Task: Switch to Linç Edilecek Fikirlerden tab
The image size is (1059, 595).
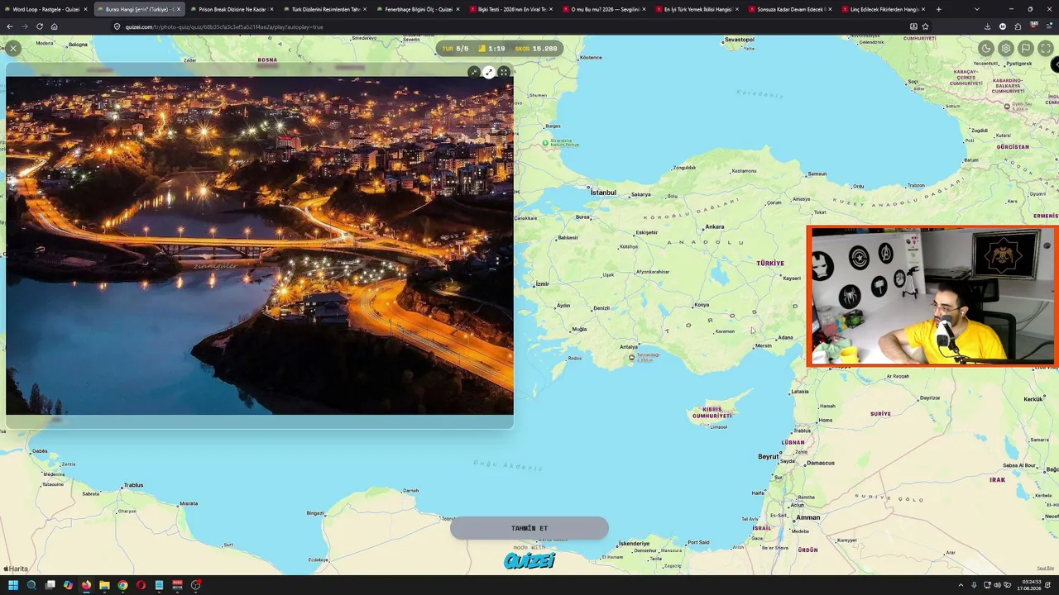Action: 884,9
